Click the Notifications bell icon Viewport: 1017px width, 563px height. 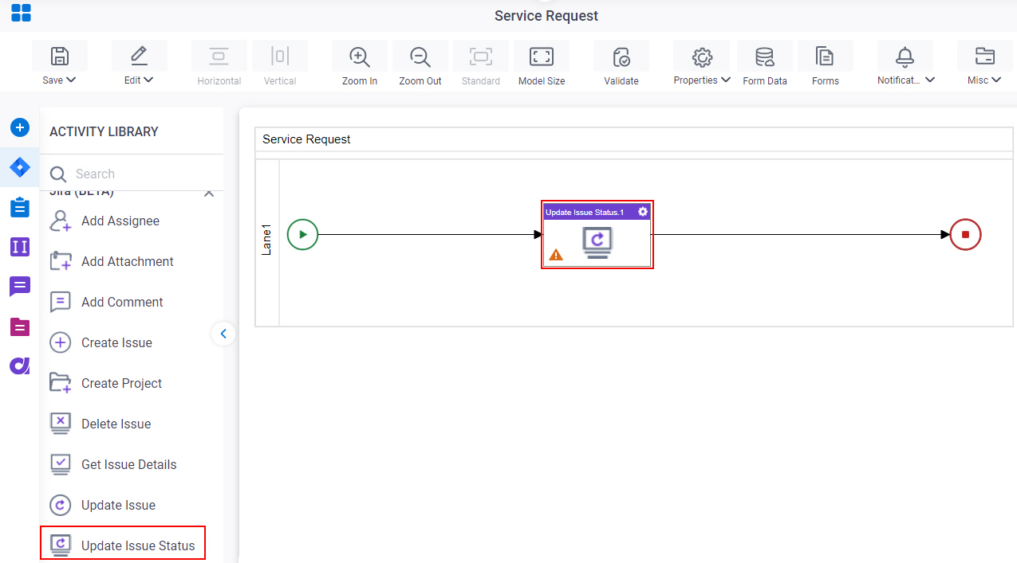[905, 57]
